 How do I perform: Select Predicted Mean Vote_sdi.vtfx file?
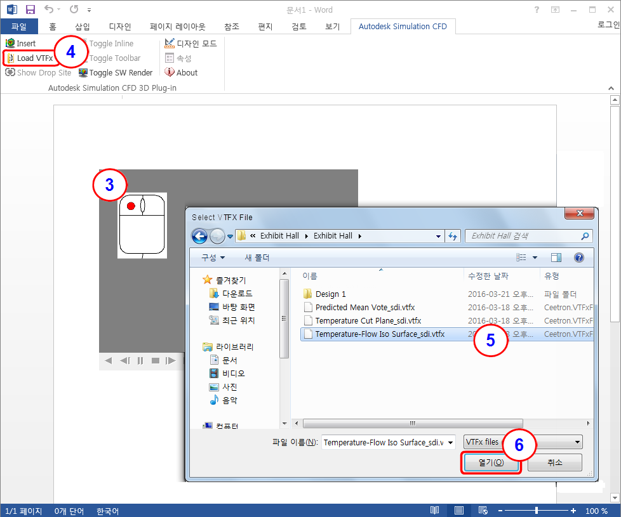359,308
